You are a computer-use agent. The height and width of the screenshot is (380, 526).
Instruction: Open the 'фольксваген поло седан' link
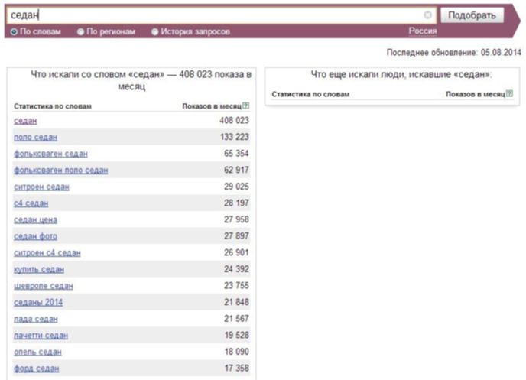tap(61, 171)
